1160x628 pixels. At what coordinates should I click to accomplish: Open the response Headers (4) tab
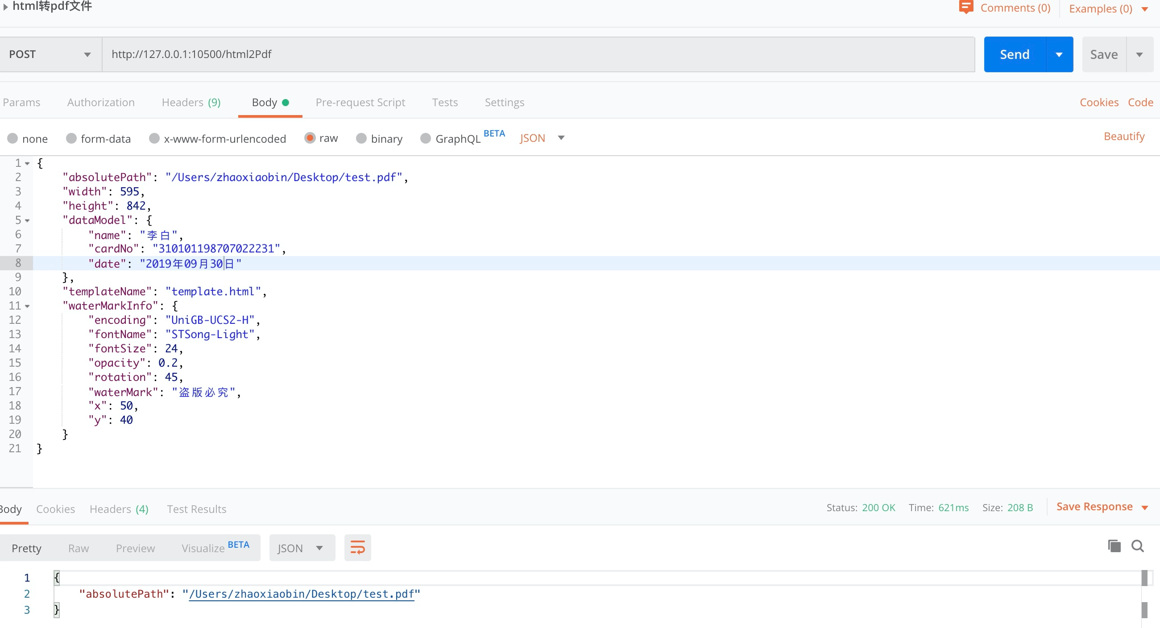tap(119, 509)
